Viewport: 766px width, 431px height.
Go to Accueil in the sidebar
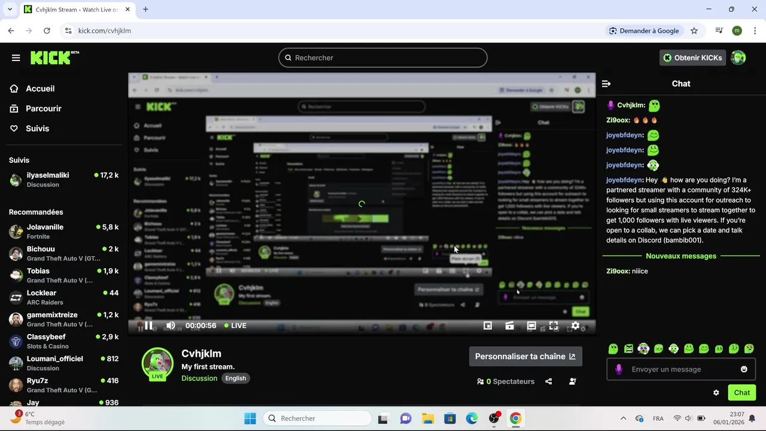pyautogui.click(x=32, y=89)
